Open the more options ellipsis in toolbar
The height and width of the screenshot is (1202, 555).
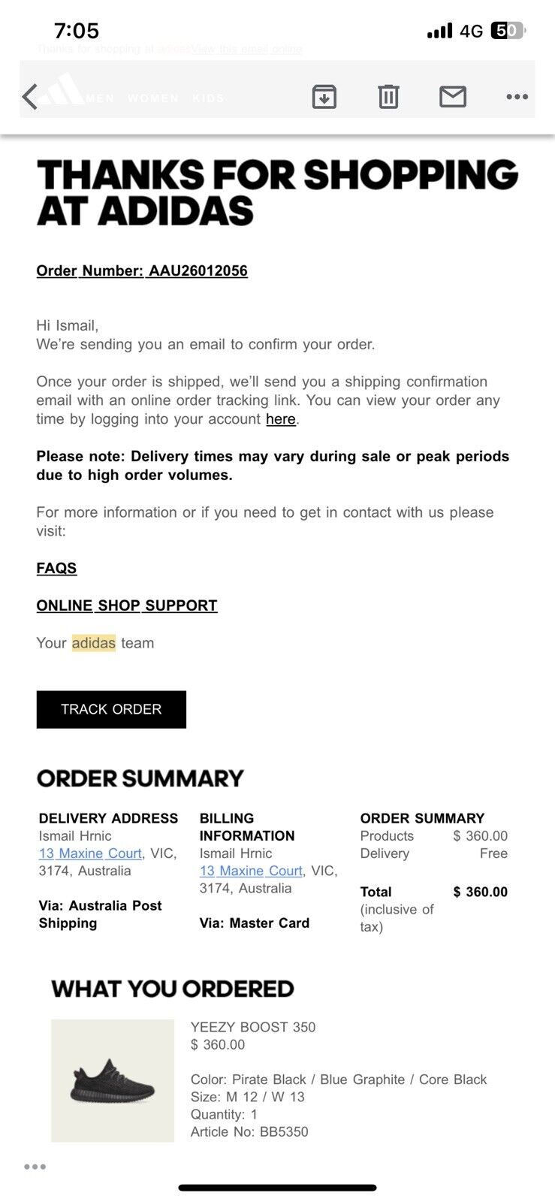[517, 97]
